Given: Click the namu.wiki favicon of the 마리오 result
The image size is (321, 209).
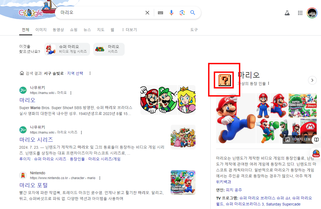Looking at the screenshot, I should pyautogui.click(x=23, y=90).
